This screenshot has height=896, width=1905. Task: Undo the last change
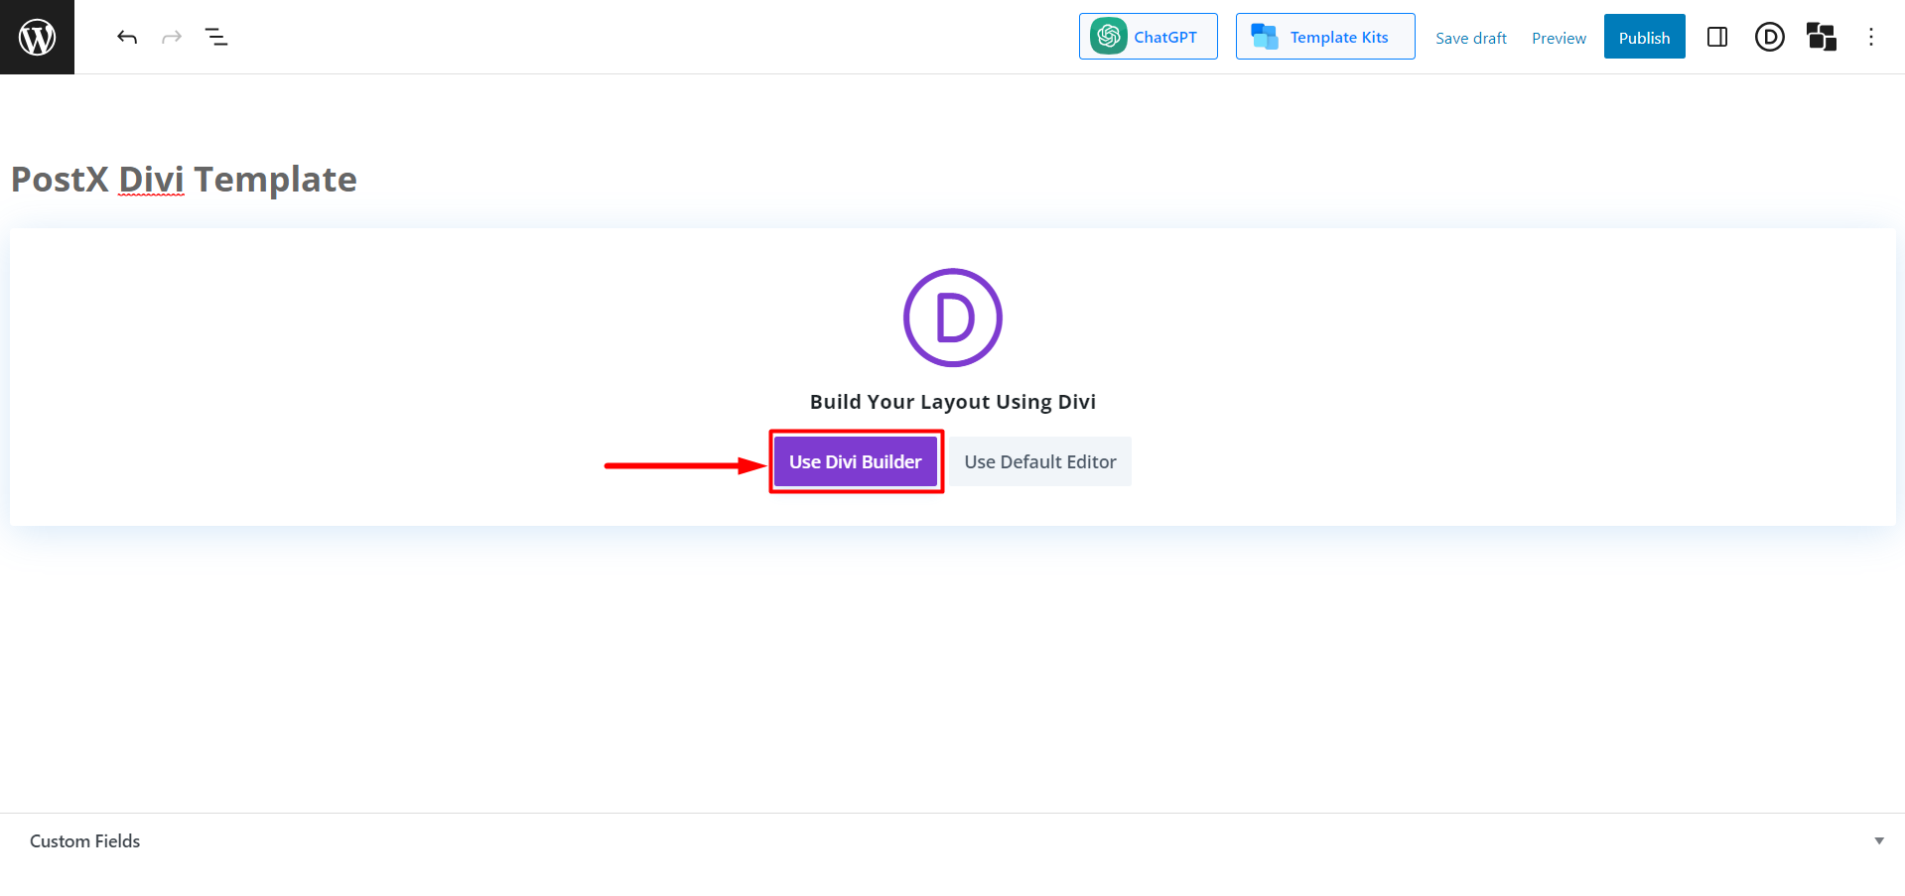coord(127,37)
